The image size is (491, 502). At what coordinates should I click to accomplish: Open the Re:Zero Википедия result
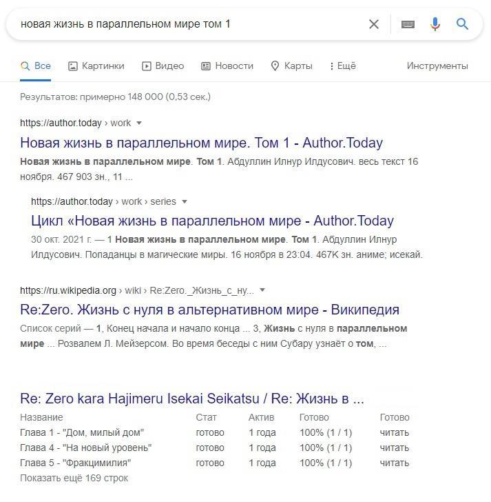tap(209, 310)
